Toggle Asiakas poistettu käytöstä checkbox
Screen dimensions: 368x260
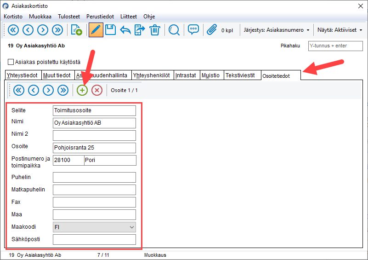[x=11, y=62]
